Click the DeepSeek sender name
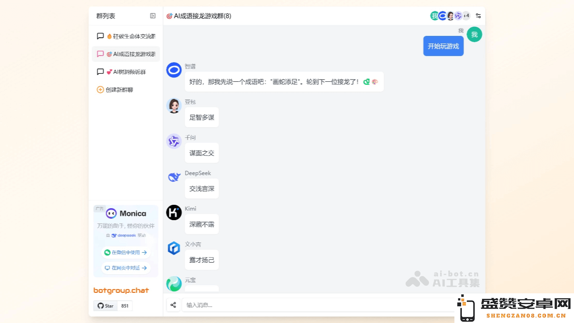 (198, 173)
